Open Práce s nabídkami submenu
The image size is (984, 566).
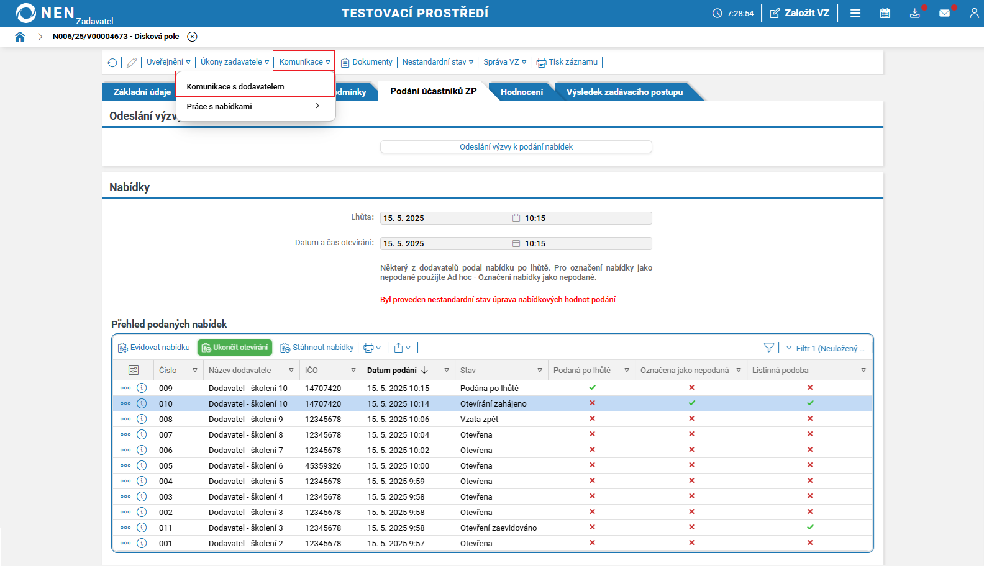tap(254, 107)
